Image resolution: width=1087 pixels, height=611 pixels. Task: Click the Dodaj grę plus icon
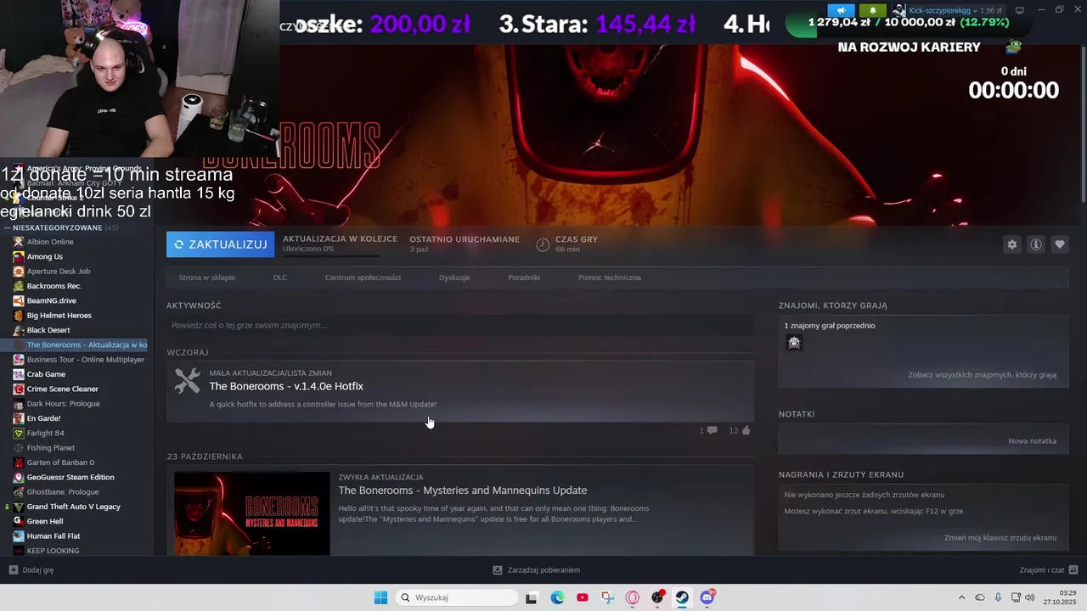13,570
